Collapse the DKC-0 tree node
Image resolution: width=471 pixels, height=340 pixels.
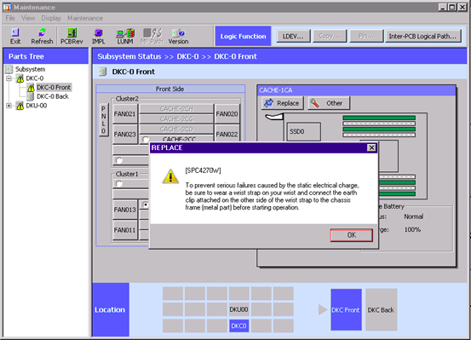pos(9,78)
